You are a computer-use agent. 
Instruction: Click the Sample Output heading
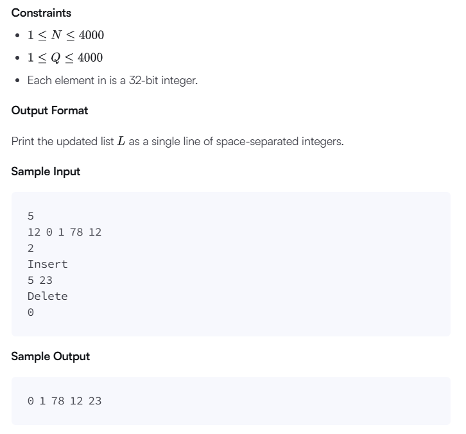click(x=51, y=356)
